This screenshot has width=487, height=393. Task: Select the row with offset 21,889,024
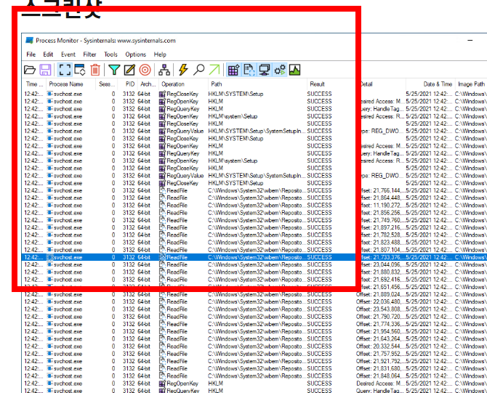click(x=255, y=294)
